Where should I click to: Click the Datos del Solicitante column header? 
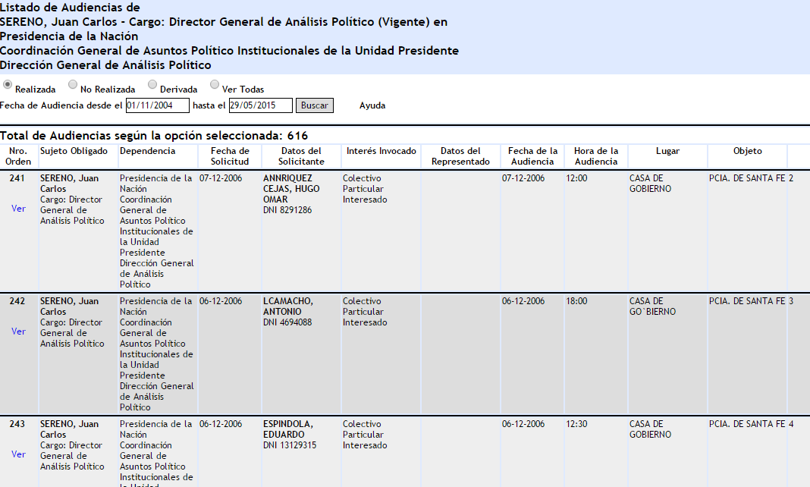pos(300,156)
